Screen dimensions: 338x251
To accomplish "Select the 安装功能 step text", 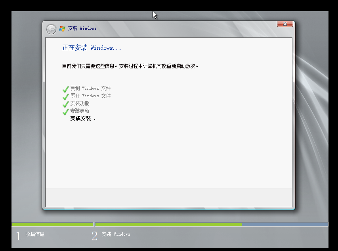I will click(80, 103).
